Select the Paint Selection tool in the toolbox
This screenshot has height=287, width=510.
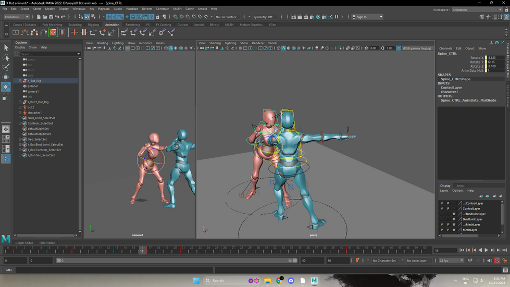[x=6, y=67]
